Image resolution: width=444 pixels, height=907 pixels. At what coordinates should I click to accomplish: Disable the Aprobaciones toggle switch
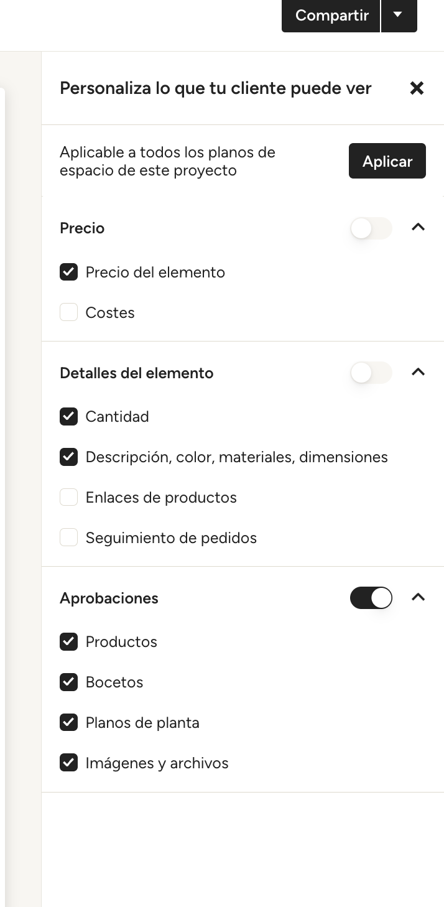pos(371,598)
